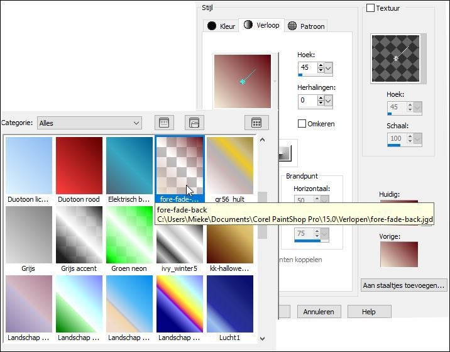Click Aan staaltjes toevoegen button

[x=404, y=285]
